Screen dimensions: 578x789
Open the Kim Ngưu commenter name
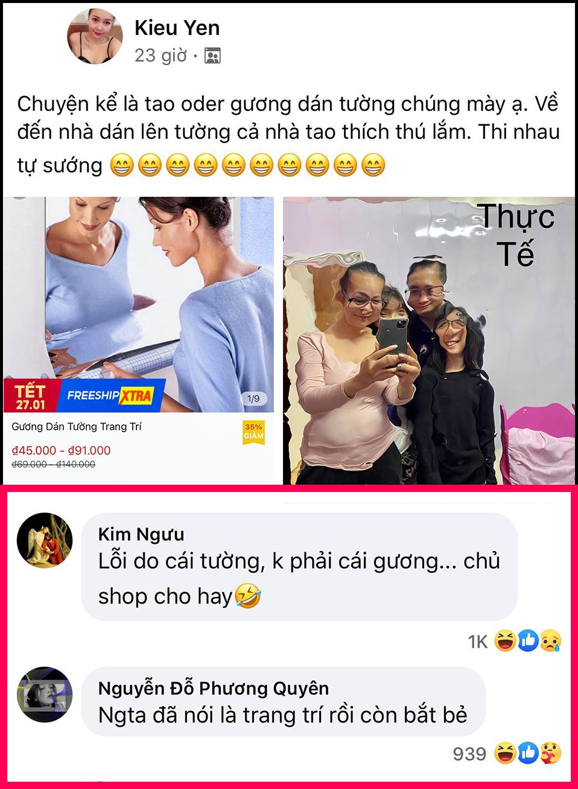(x=141, y=534)
